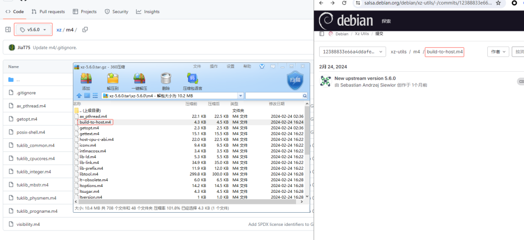The image size is (524, 240).
Task: Click the 扫描 shield scan button
Action: tap(296, 80)
